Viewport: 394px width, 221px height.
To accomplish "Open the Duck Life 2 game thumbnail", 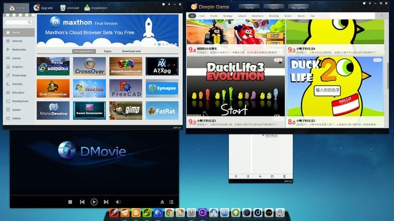I will click(336, 86).
